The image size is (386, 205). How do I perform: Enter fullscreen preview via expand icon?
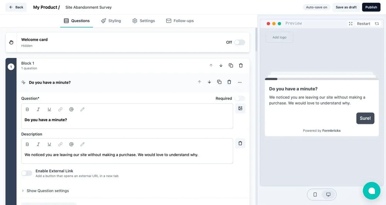click(x=350, y=24)
